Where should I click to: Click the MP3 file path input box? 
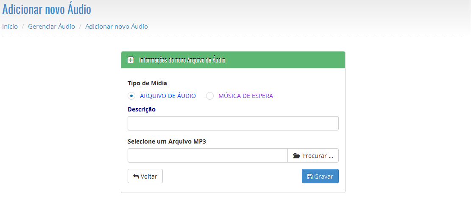click(x=207, y=155)
